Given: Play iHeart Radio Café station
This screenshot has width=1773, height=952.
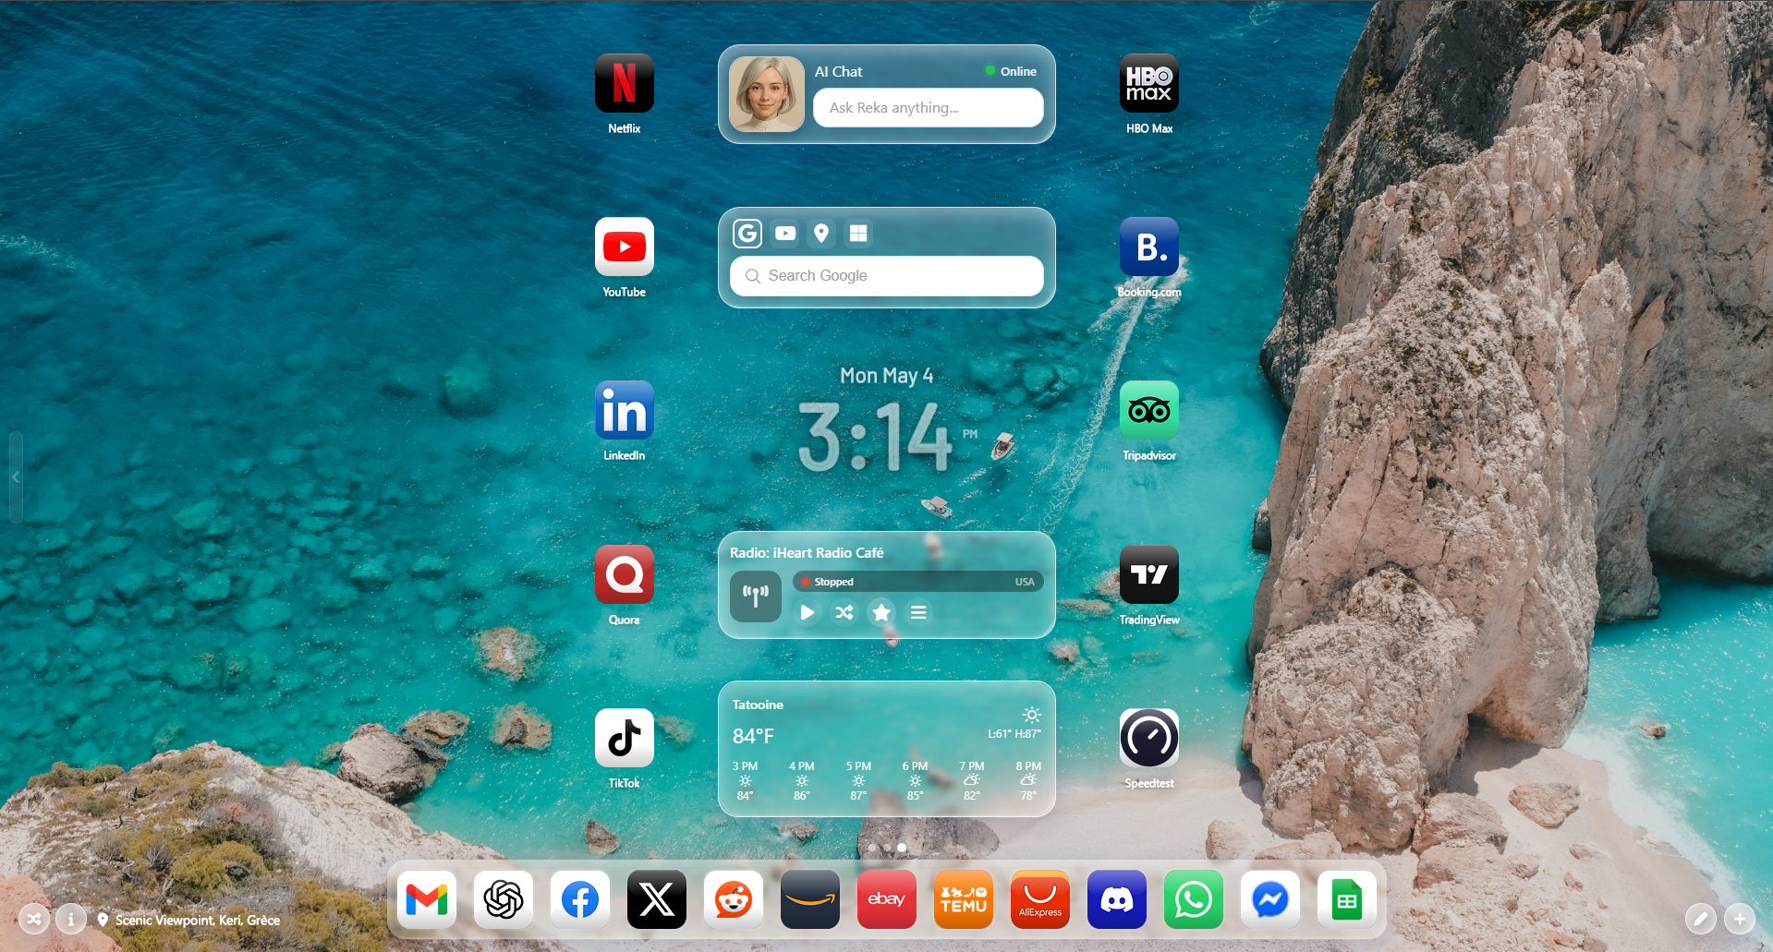Looking at the screenshot, I should 808,612.
